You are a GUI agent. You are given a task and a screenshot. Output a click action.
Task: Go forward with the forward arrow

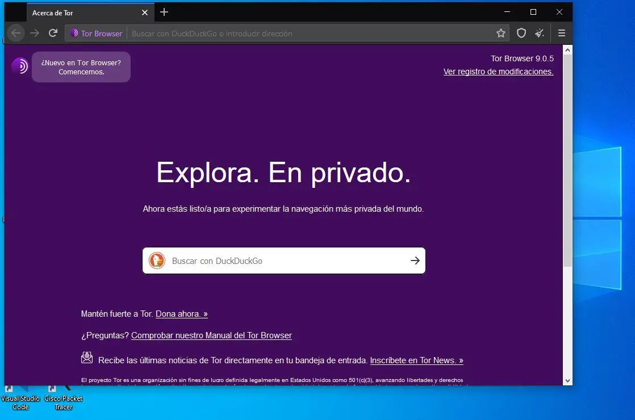(35, 33)
